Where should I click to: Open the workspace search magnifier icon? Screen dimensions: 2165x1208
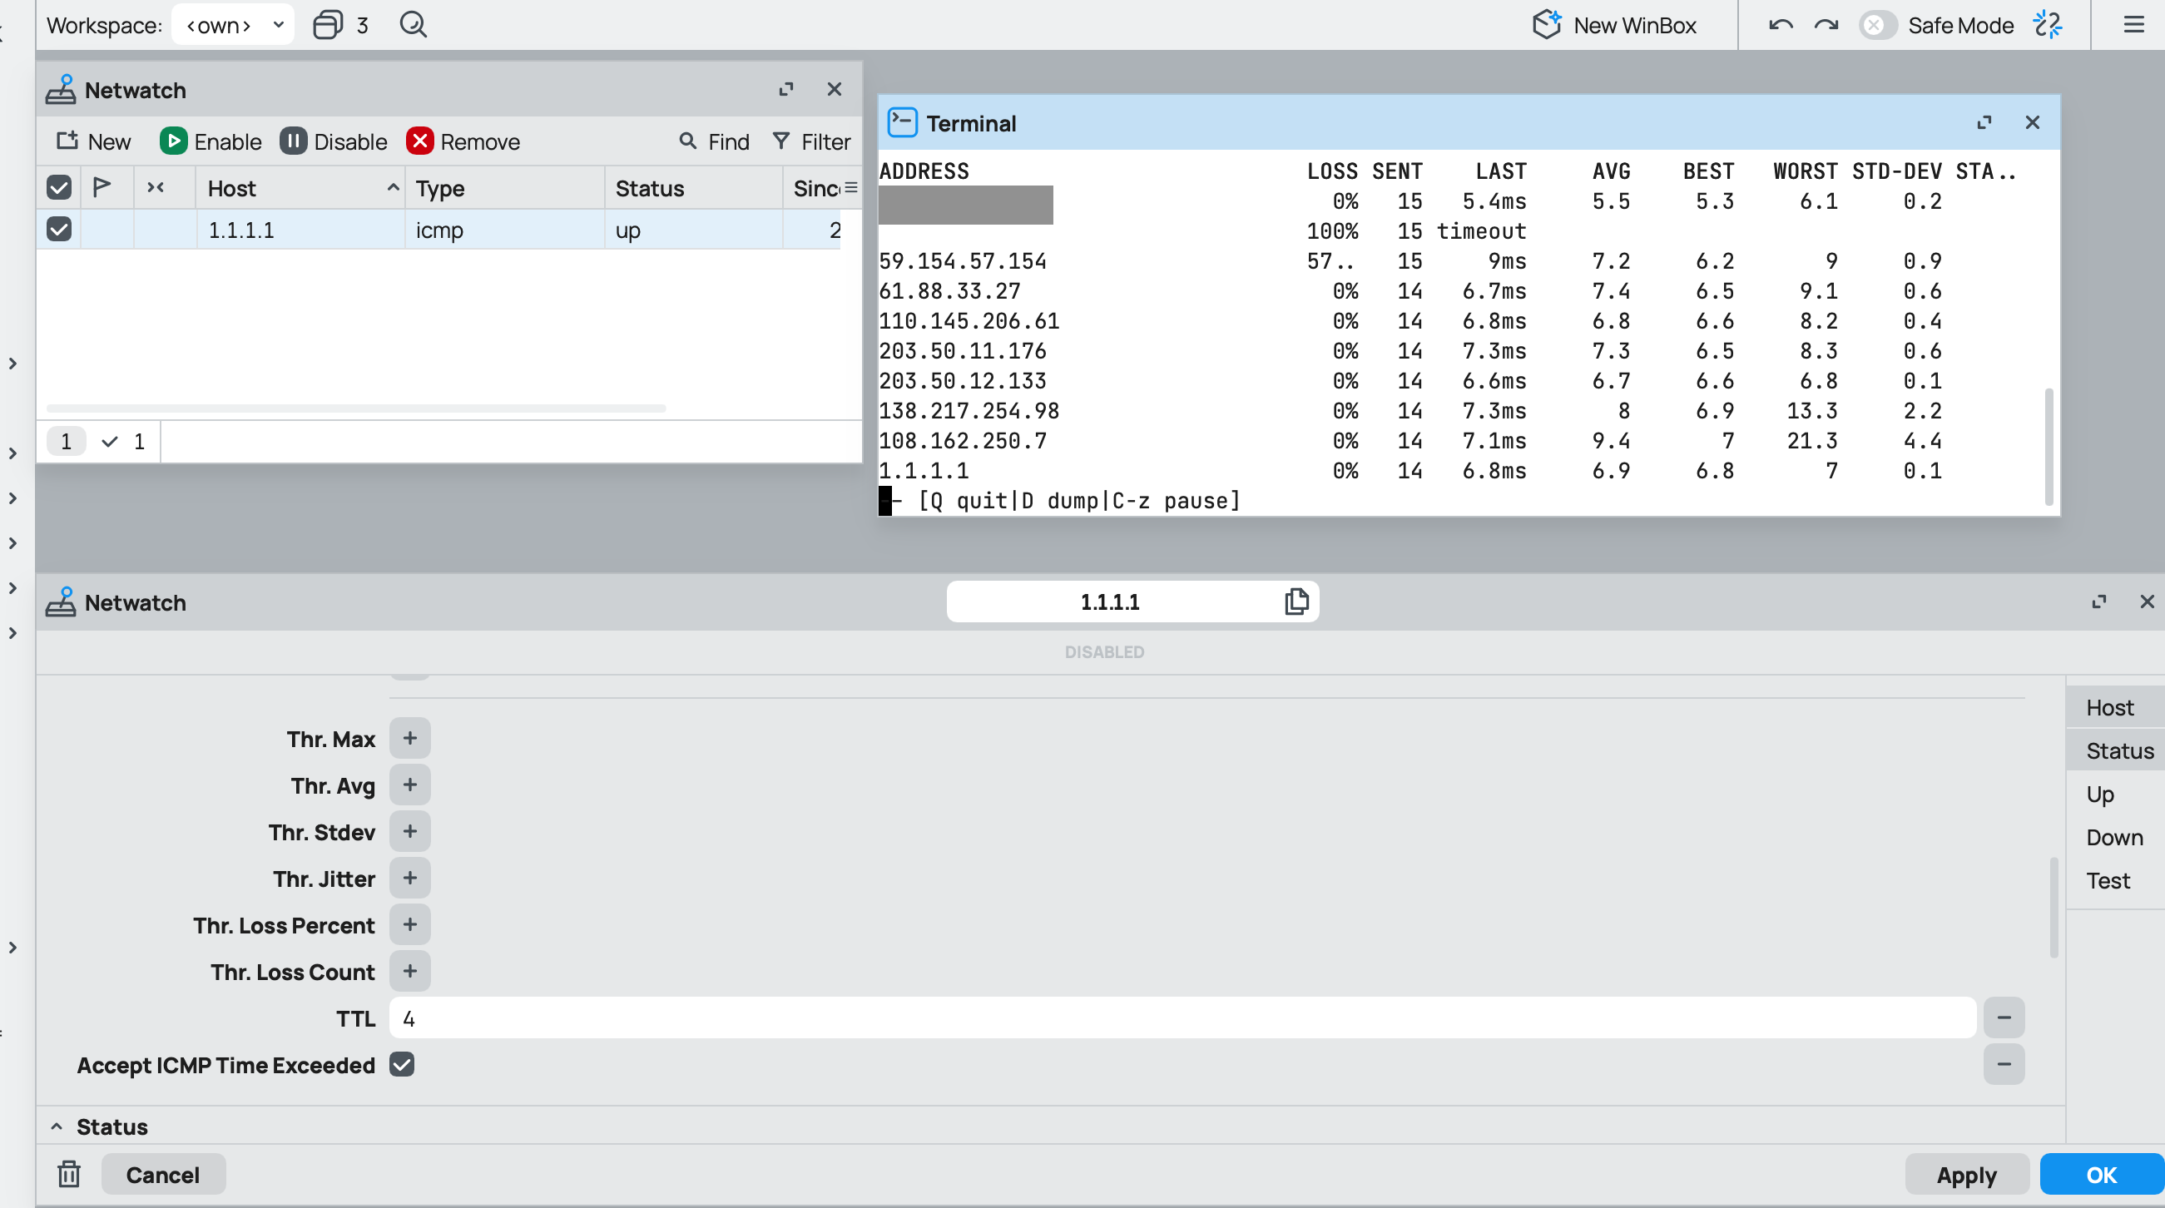tap(413, 24)
